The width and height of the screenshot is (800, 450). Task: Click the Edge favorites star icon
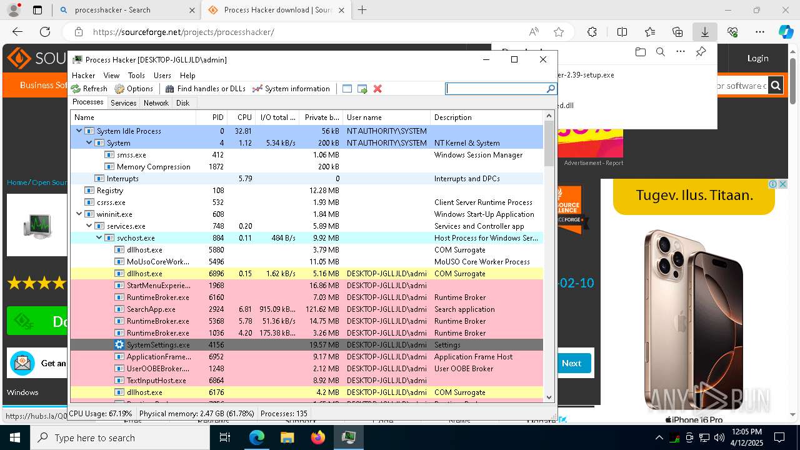coord(559,32)
